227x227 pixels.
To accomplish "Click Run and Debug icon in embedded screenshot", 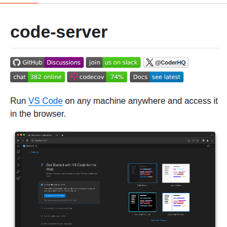I will click(18, 172).
